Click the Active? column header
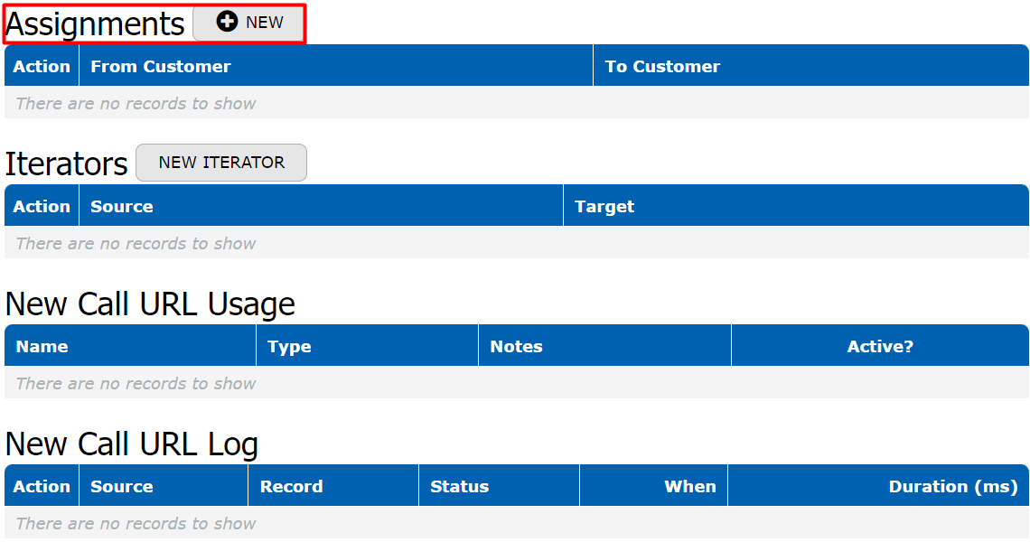 (880, 346)
